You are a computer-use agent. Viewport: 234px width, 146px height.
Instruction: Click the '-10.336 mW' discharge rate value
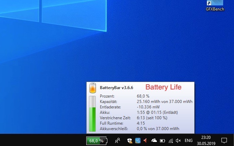148,107
